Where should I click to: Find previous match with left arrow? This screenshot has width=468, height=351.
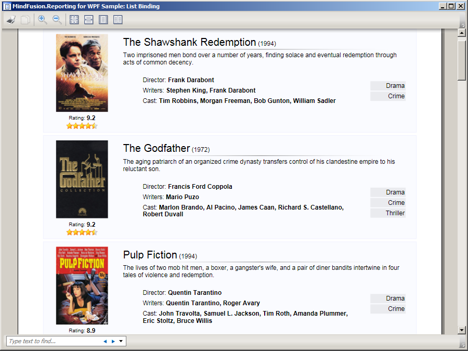click(105, 342)
